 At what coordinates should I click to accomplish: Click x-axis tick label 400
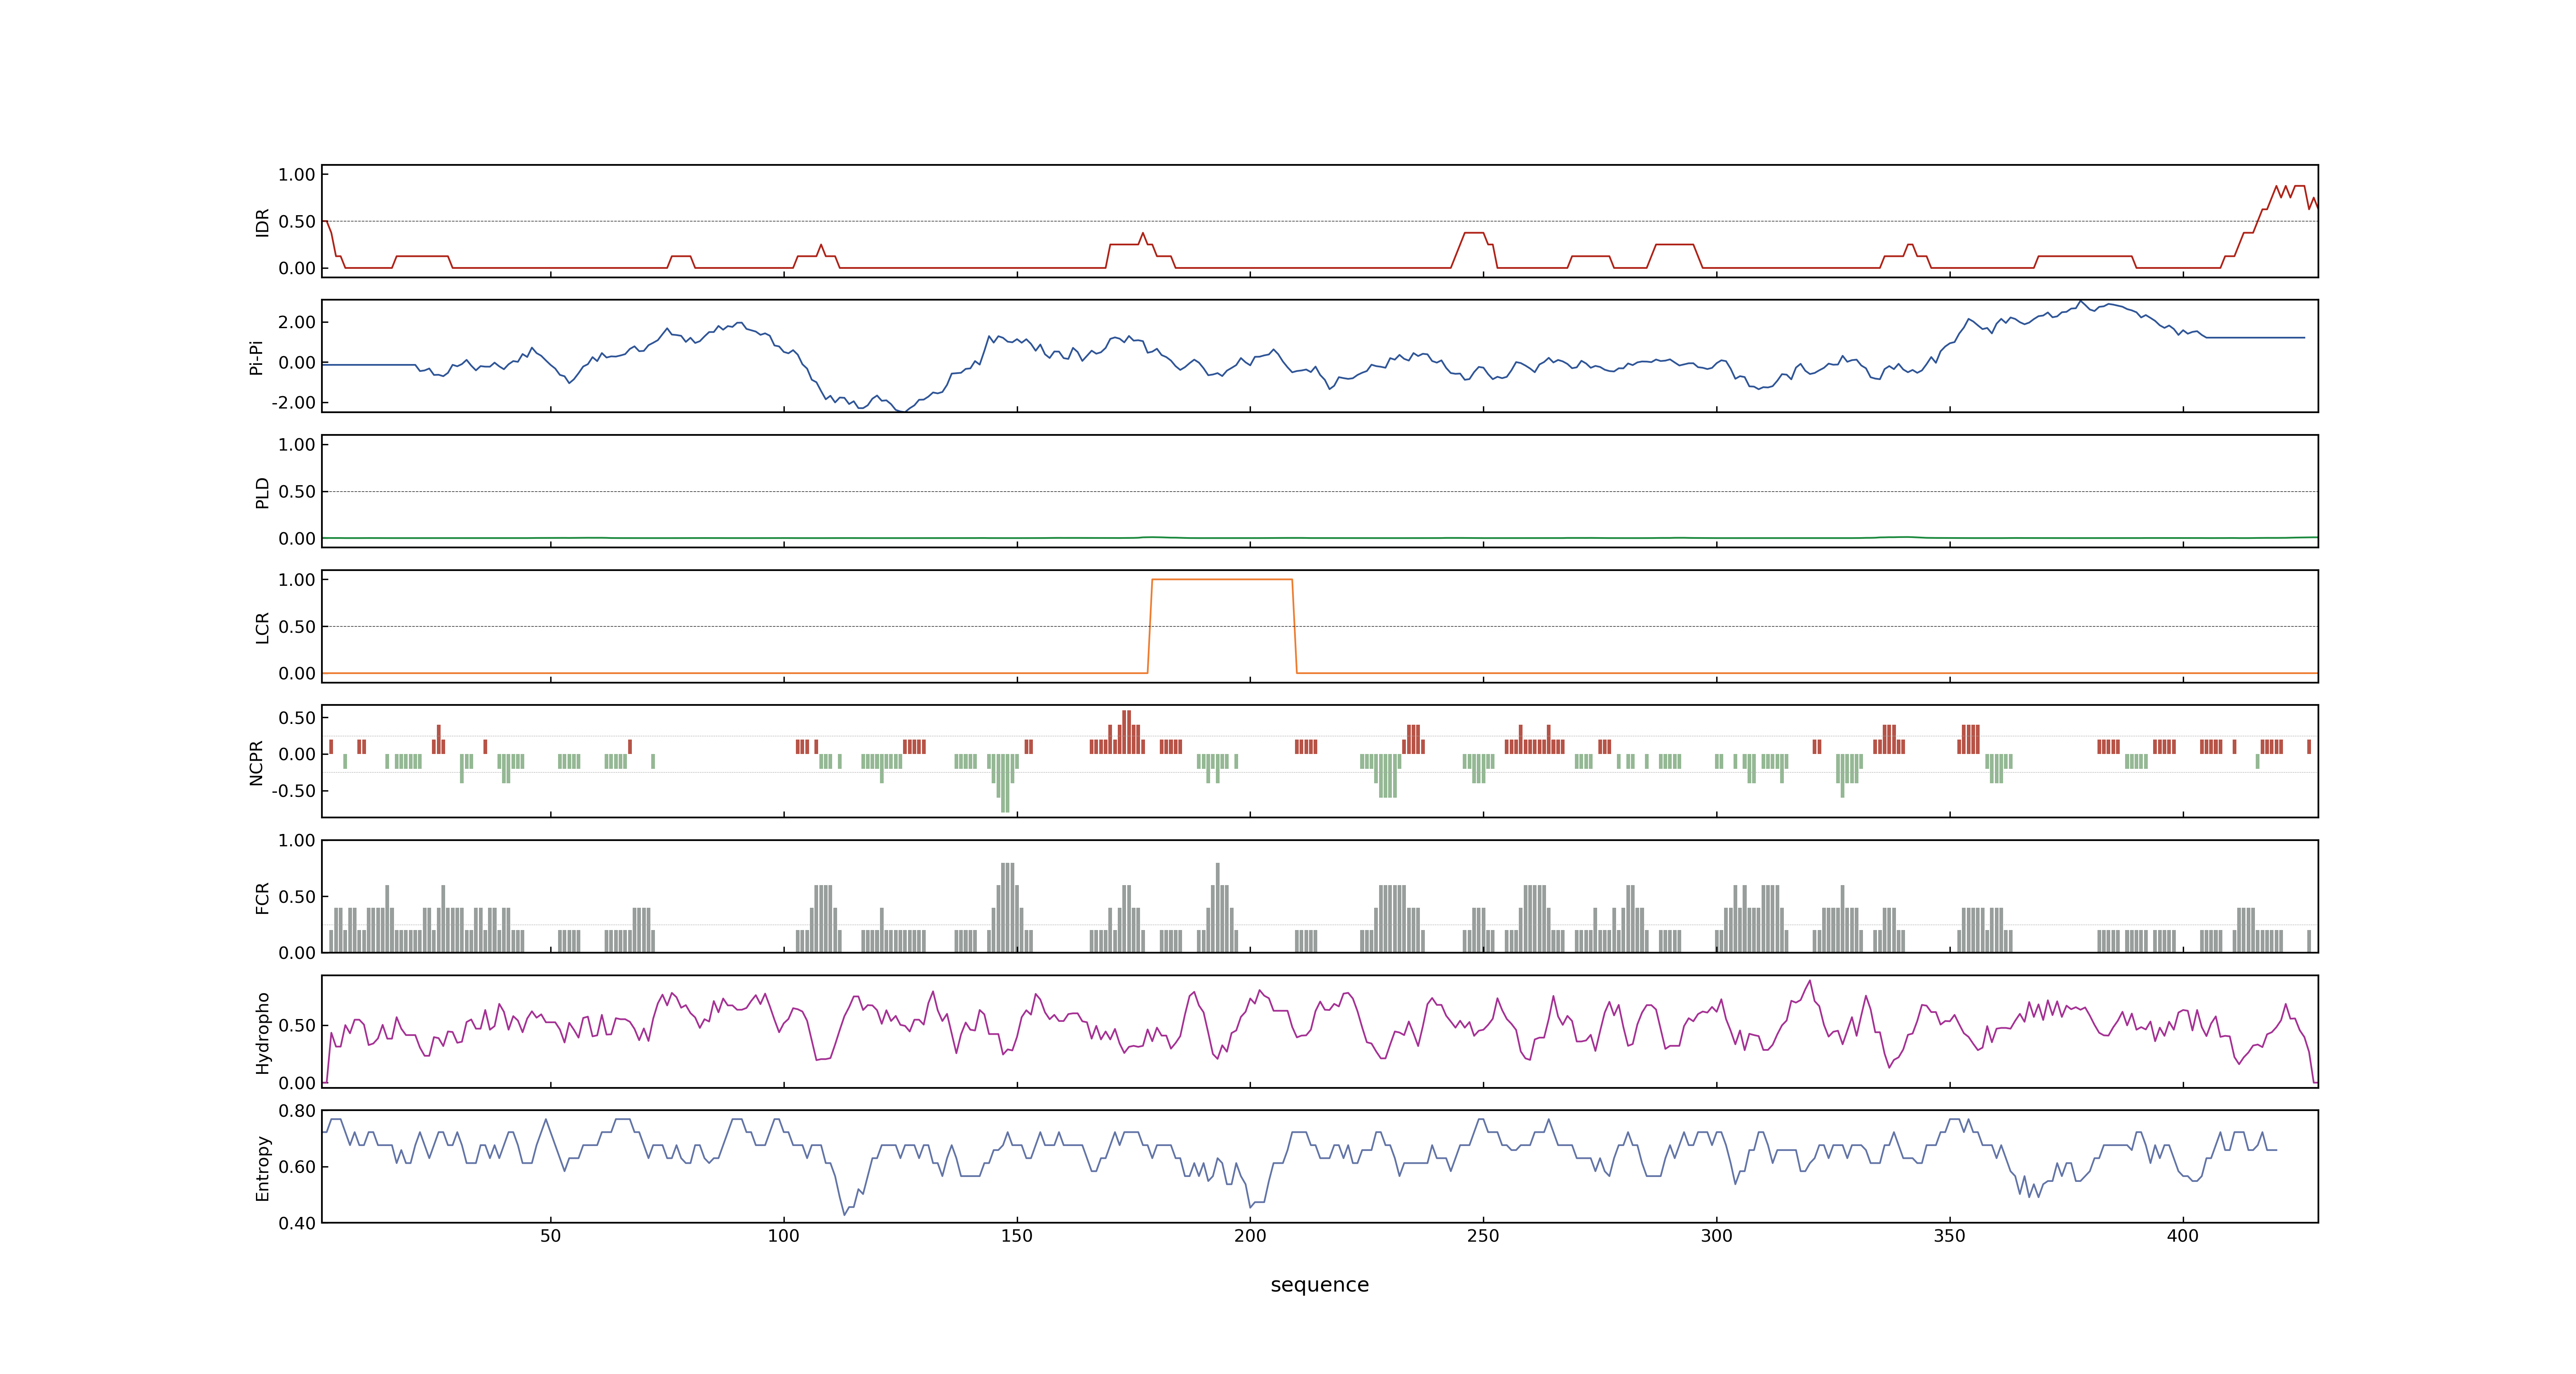(x=2182, y=1236)
